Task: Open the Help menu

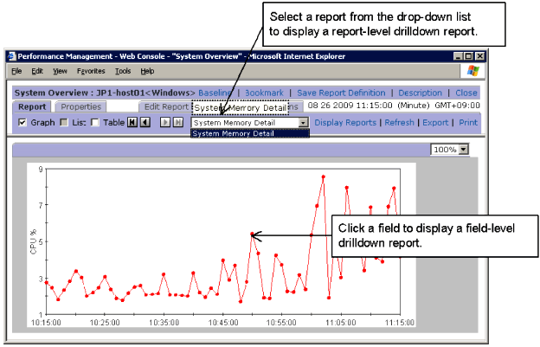Action: pos(147,71)
